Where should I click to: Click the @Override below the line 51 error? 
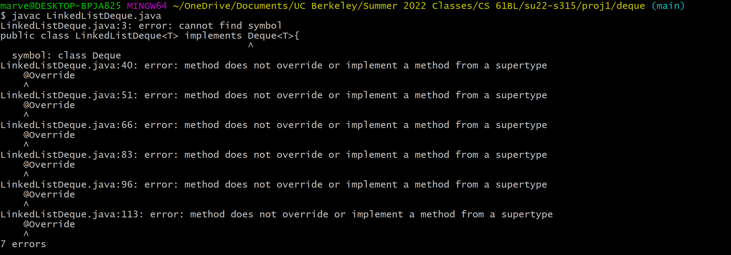[x=49, y=105]
